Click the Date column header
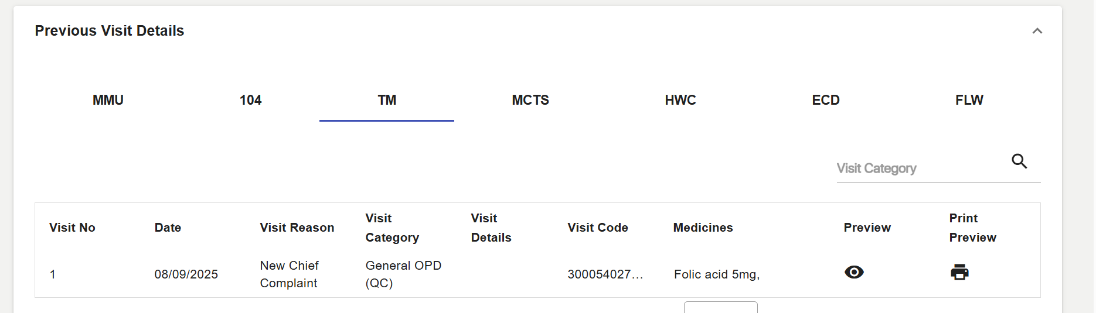Image resolution: width=1096 pixels, height=313 pixels. [168, 228]
